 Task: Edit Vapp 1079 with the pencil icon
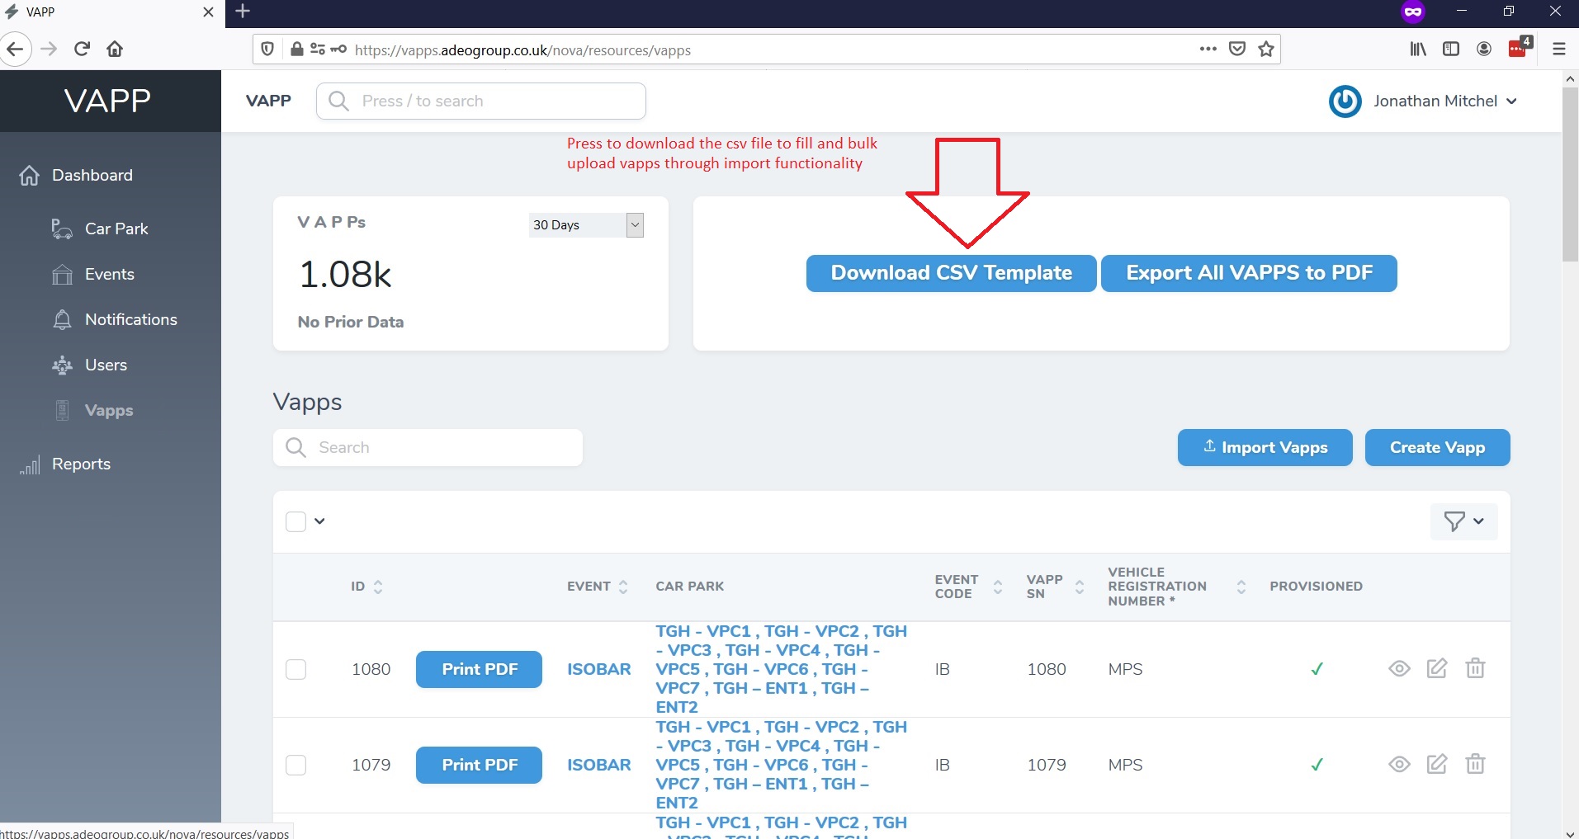[1437, 765]
